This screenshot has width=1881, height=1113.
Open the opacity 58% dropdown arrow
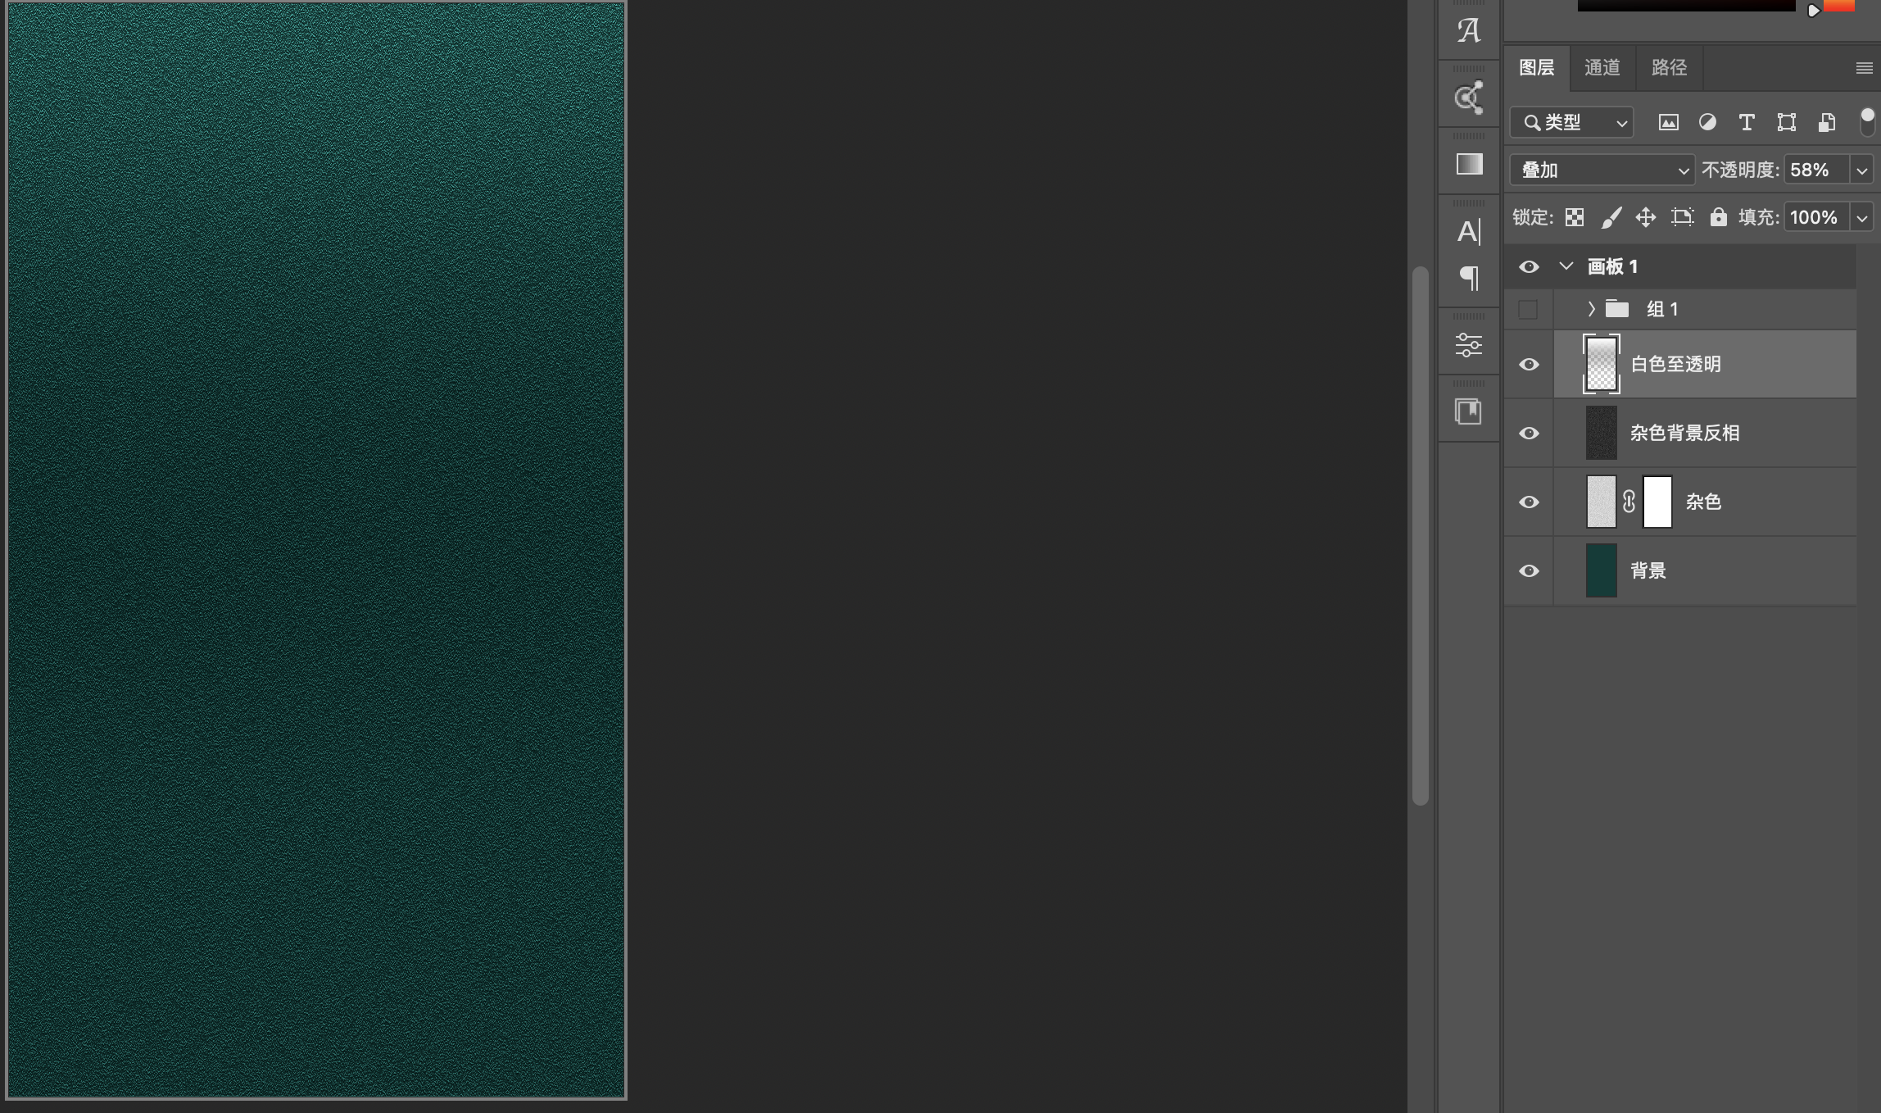pos(1862,170)
